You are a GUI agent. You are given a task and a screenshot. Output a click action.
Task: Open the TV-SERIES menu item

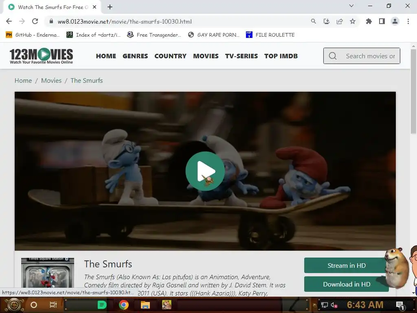[x=241, y=56]
